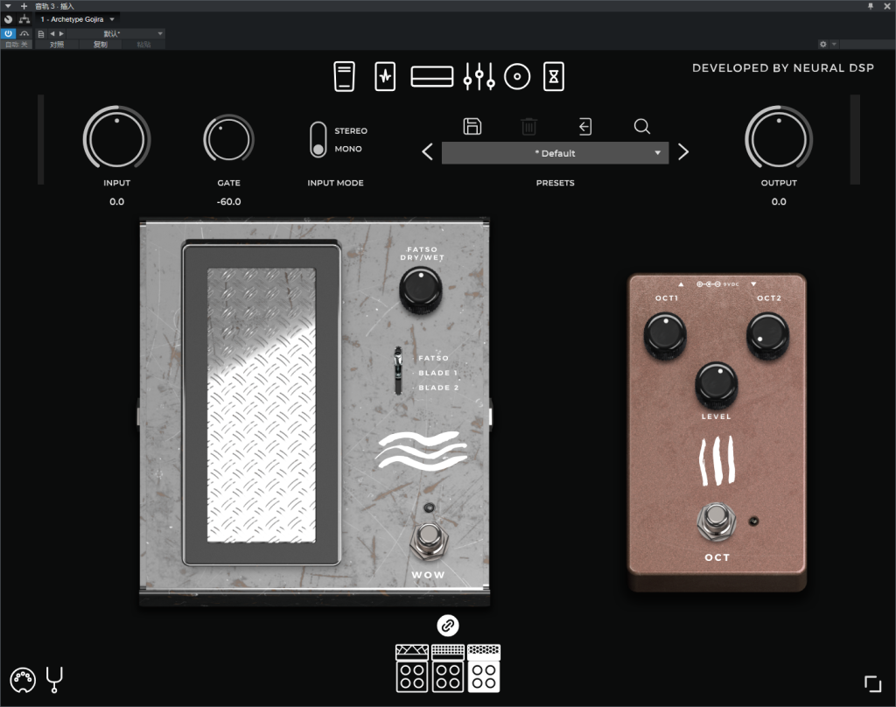This screenshot has height=707, width=896.
Task: Go to next preset arrow
Action: pos(682,152)
